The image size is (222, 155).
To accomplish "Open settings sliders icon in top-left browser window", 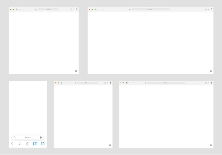I will pos(76,71).
